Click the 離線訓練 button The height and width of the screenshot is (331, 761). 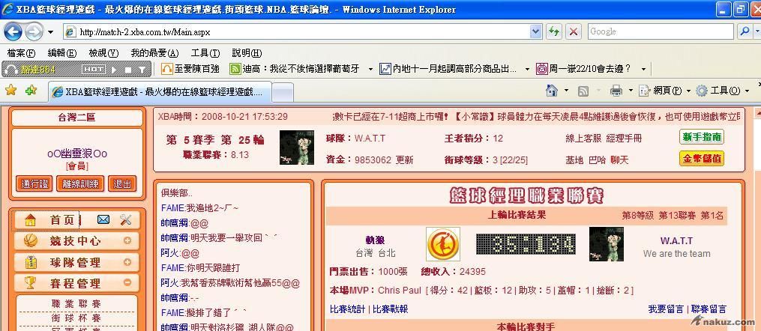[80, 183]
